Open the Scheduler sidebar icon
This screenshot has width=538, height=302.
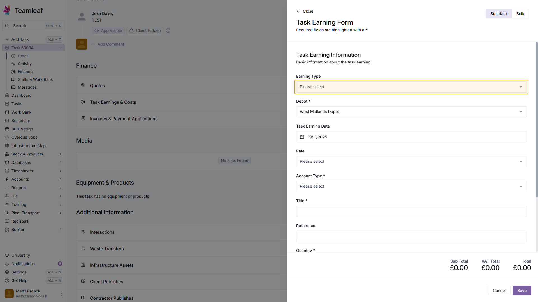point(7,121)
